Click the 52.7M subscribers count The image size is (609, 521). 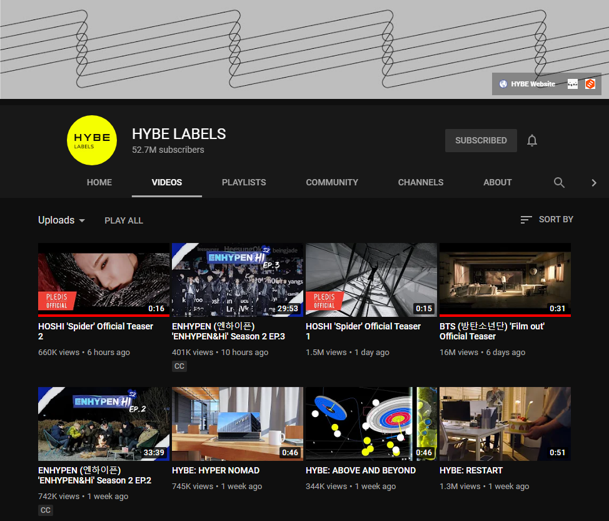168,150
